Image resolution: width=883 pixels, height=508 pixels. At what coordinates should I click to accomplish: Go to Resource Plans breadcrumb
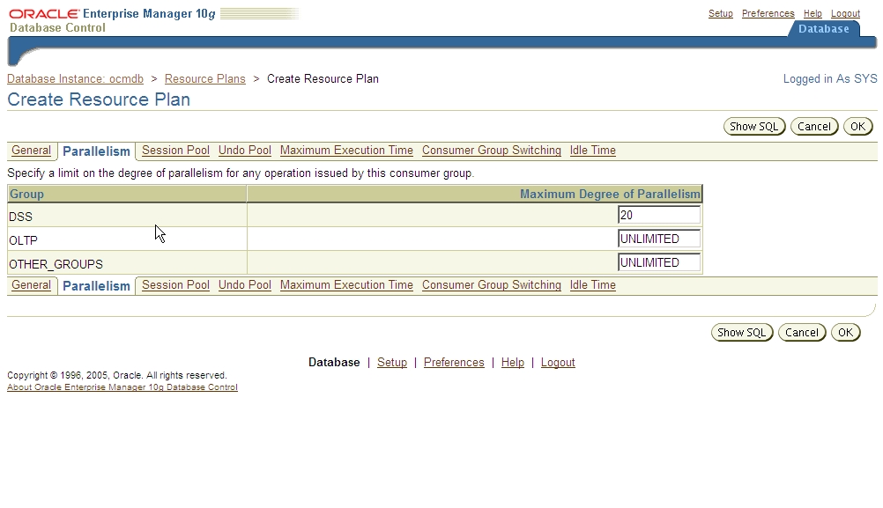click(205, 78)
